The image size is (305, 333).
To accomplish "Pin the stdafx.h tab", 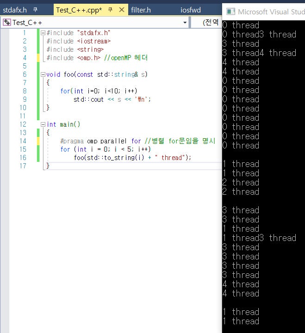I will pos(35,10).
